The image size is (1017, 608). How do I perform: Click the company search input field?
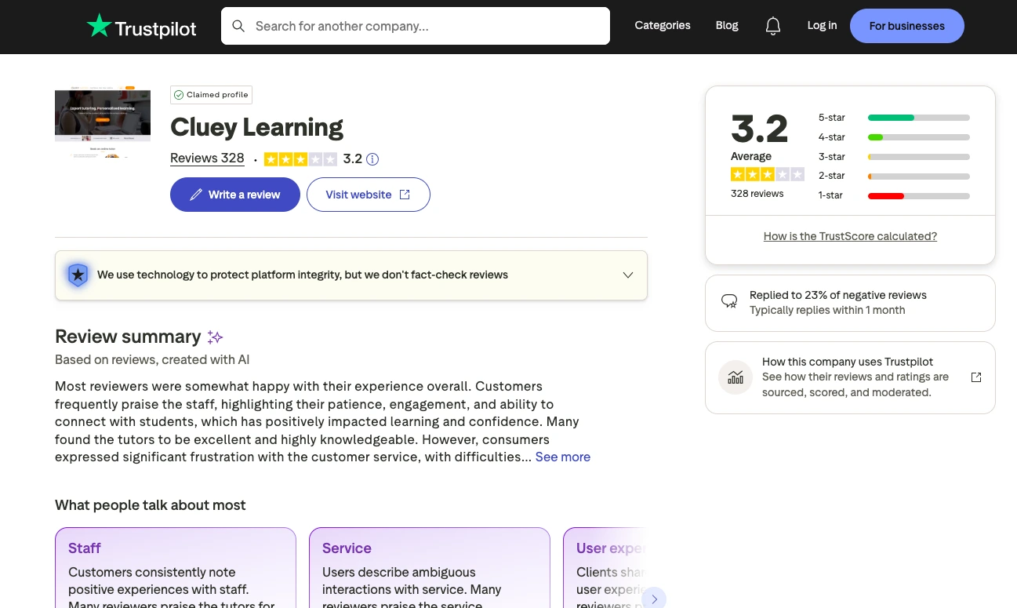(x=416, y=25)
